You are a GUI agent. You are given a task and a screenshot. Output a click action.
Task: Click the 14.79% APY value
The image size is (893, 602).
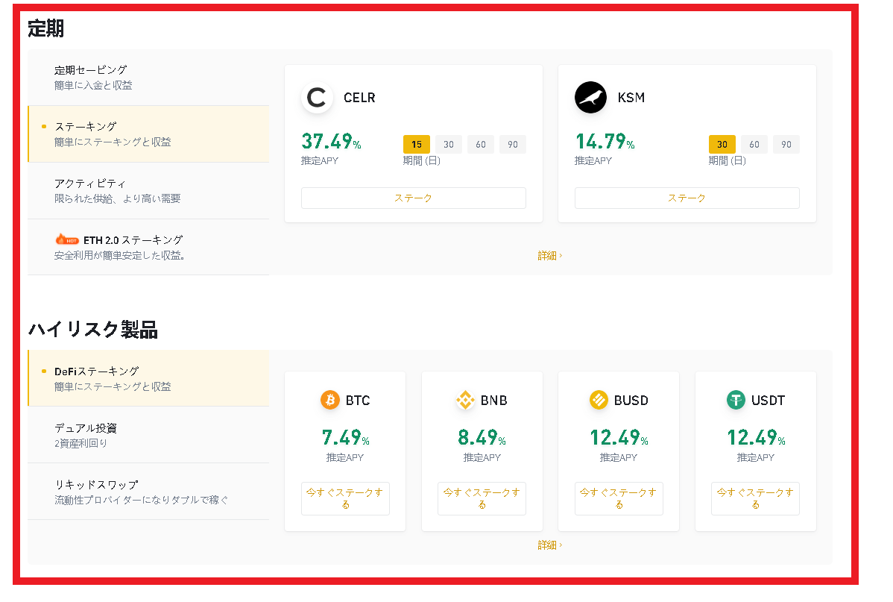pyautogui.click(x=605, y=141)
